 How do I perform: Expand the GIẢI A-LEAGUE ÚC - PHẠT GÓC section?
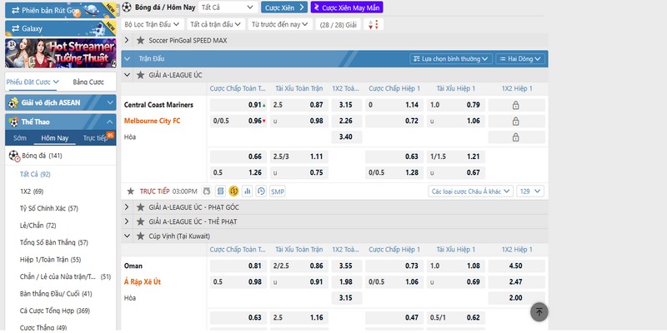(x=128, y=206)
